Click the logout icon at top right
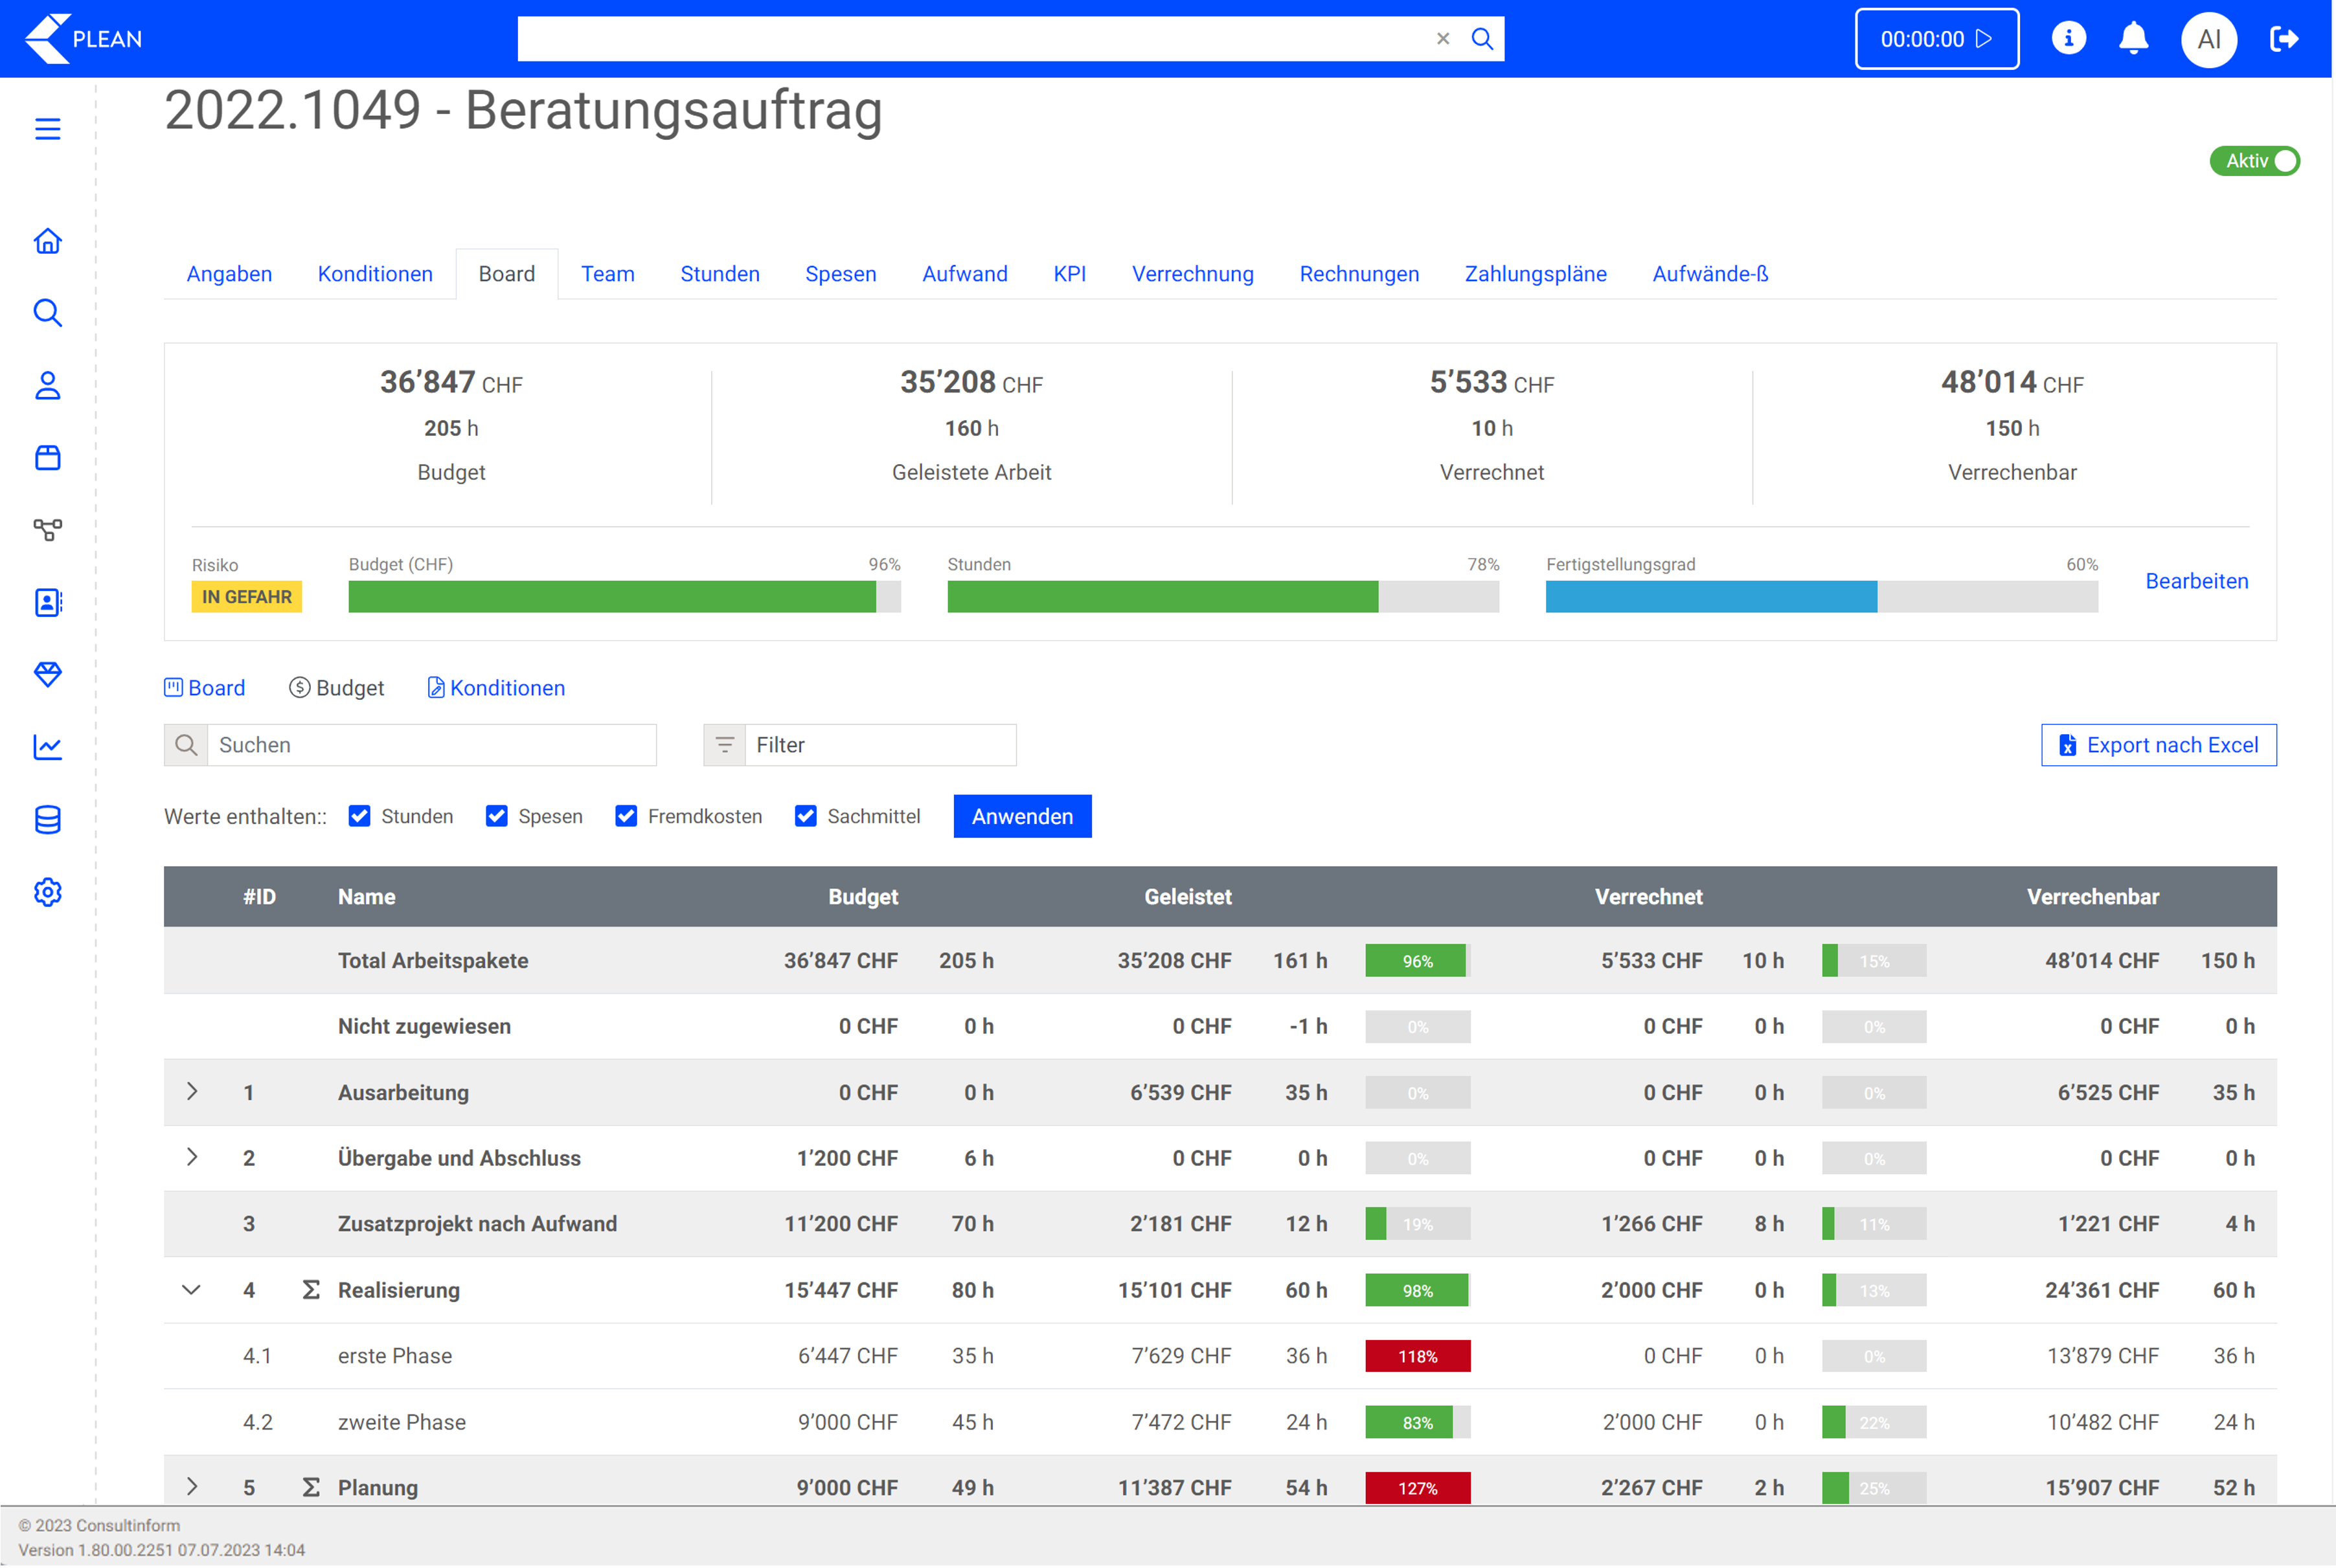This screenshot has height=1568, width=2336. click(x=2284, y=39)
